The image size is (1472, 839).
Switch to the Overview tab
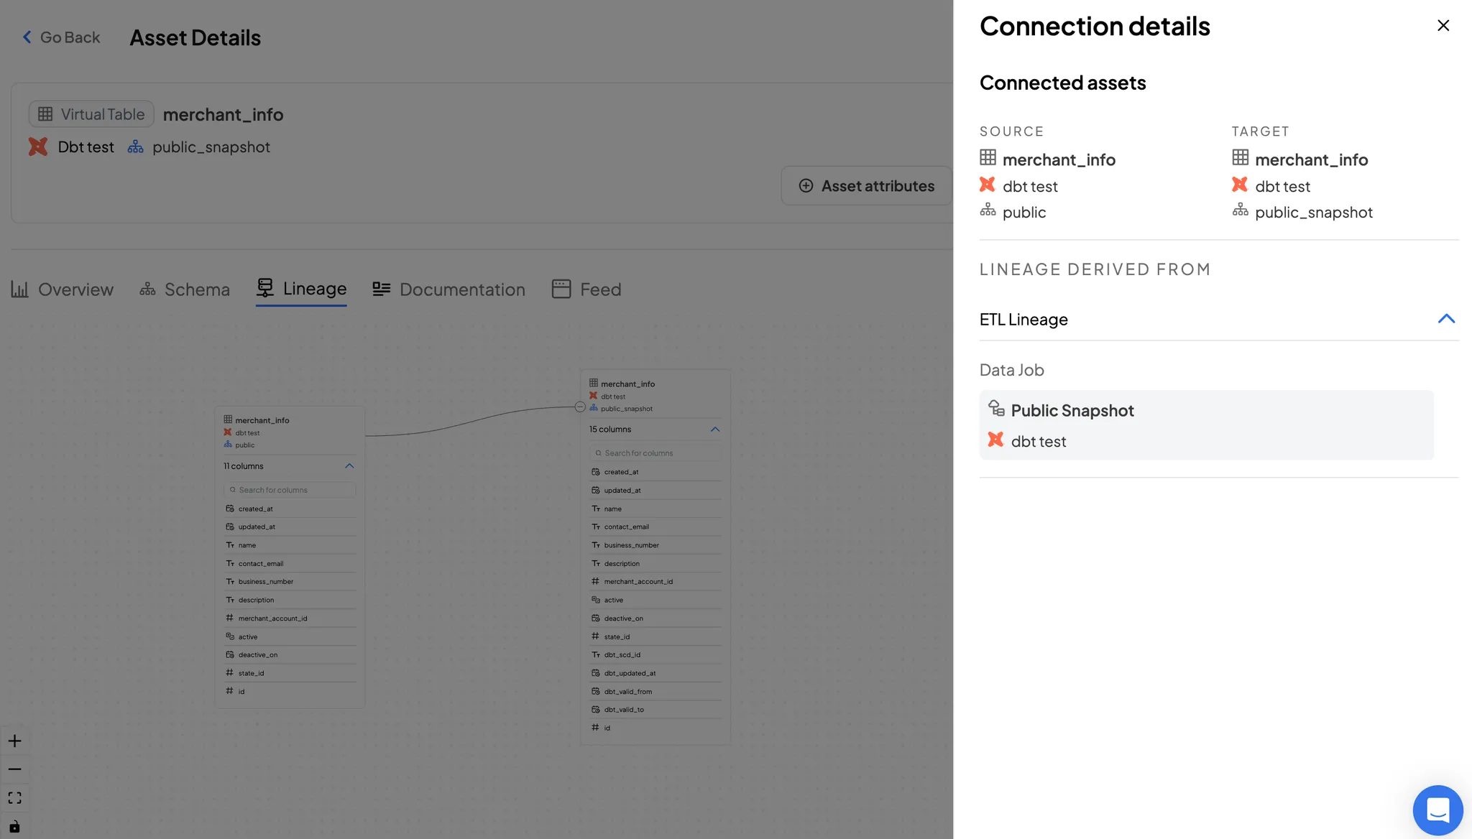pos(63,289)
